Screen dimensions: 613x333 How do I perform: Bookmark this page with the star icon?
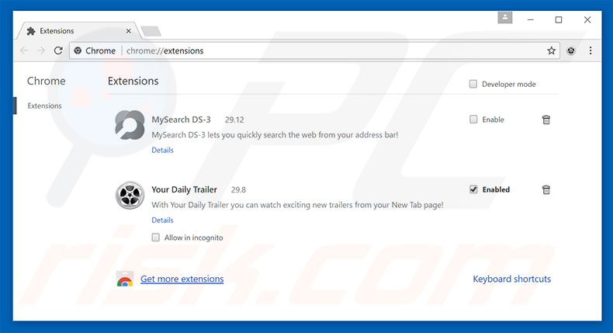pos(551,50)
